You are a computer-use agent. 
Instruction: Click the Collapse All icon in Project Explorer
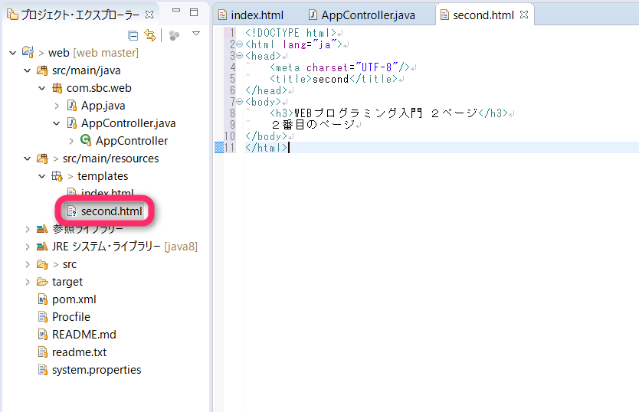[x=133, y=35]
